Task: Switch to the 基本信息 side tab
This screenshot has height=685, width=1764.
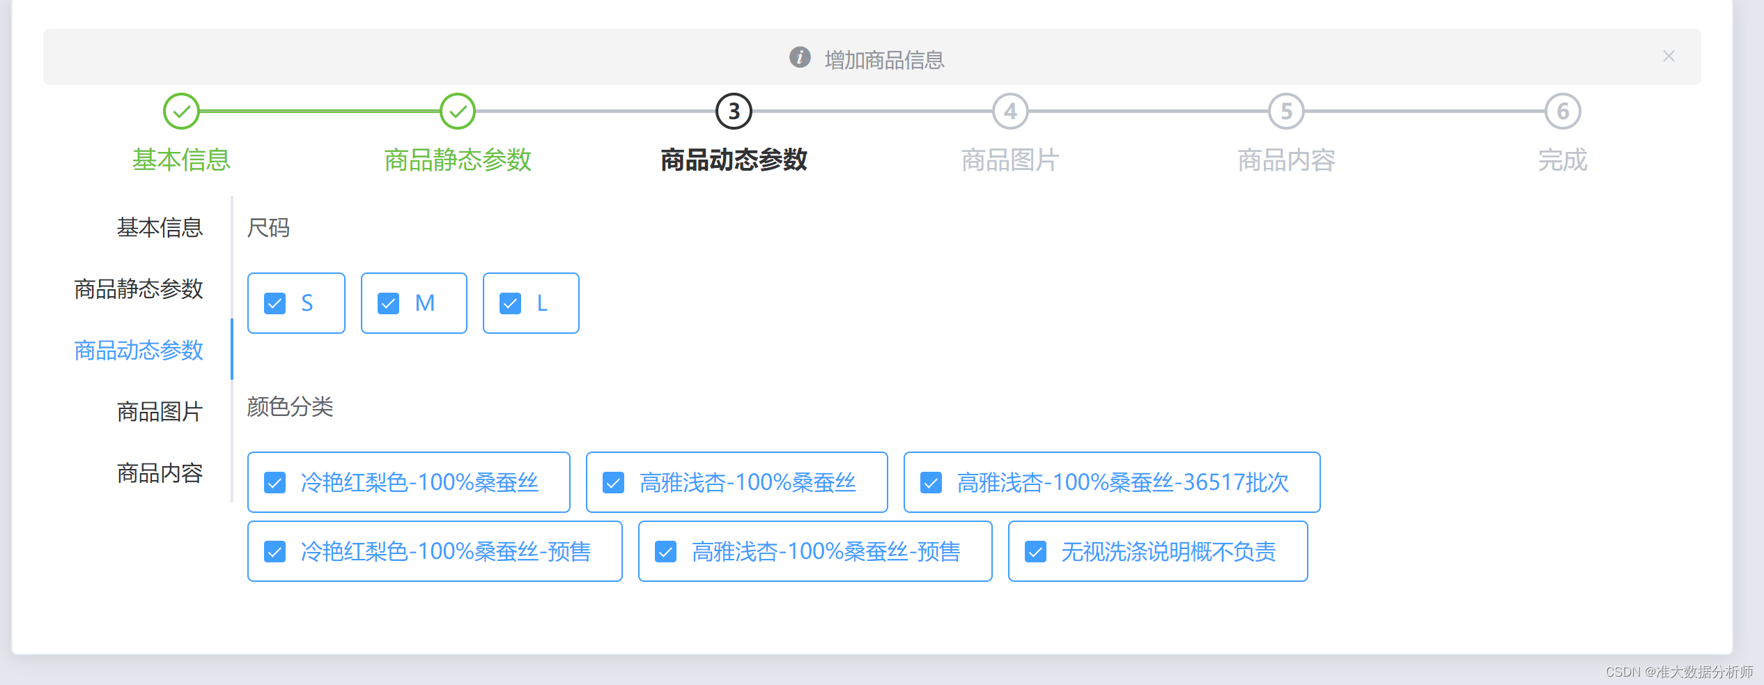Action: [x=160, y=228]
